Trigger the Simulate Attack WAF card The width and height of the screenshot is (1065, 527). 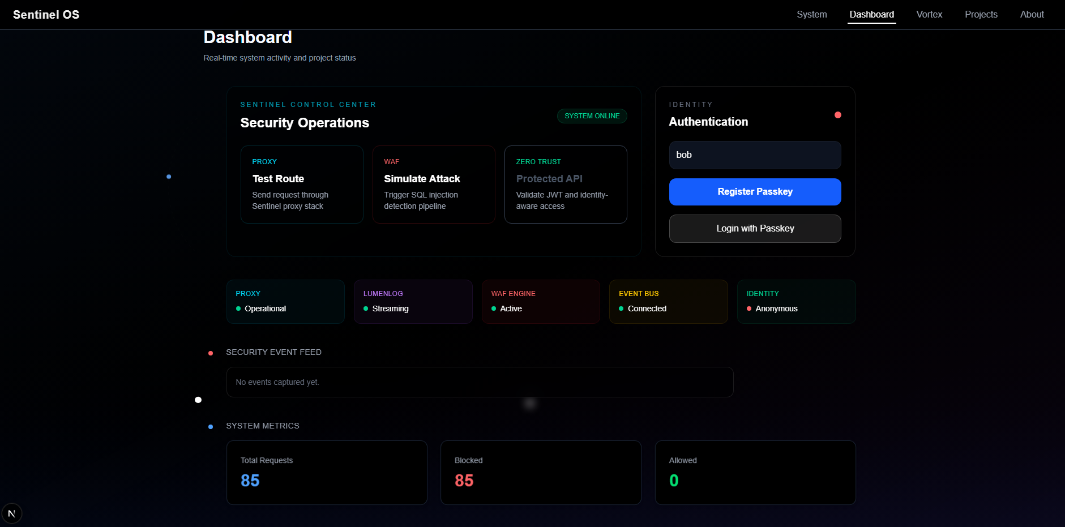434,185
